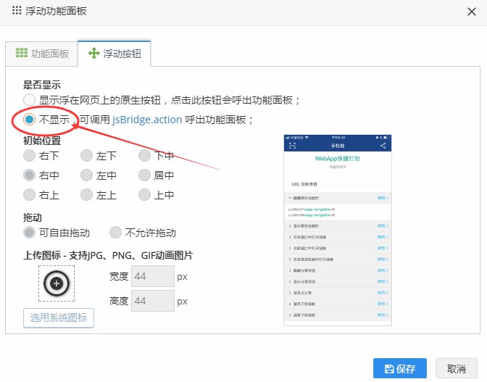Select 可自由拖动 drag option

29,232
